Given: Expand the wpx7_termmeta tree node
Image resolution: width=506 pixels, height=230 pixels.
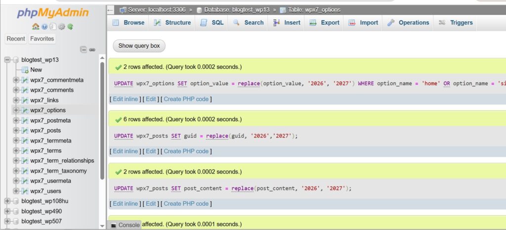Looking at the screenshot, I should pos(16,140).
